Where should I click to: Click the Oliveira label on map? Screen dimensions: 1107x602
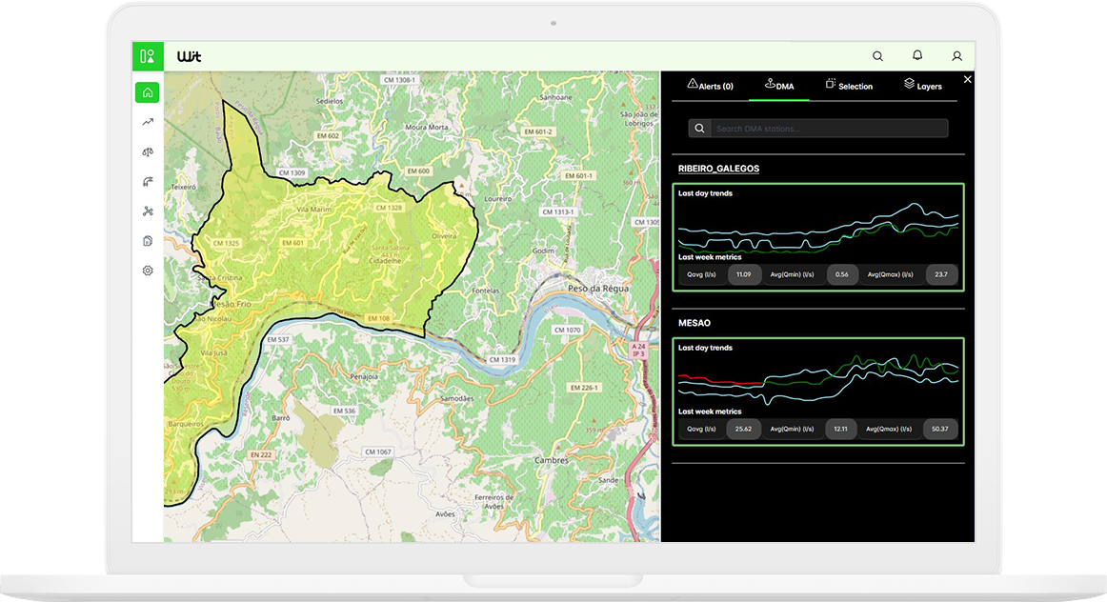click(444, 235)
